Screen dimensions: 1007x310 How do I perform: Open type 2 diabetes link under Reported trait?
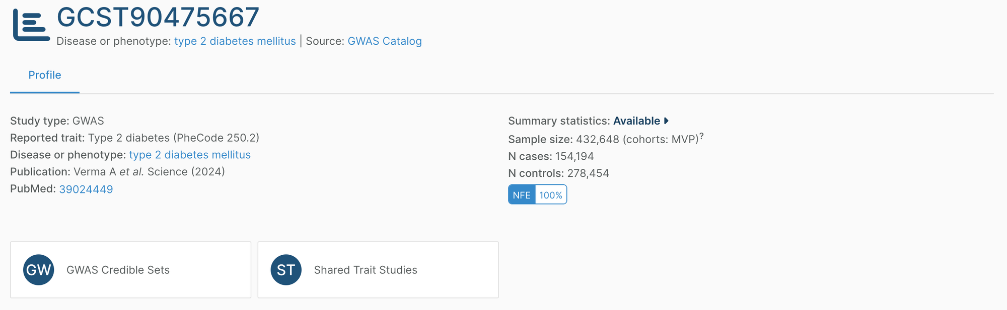(x=190, y=155)
